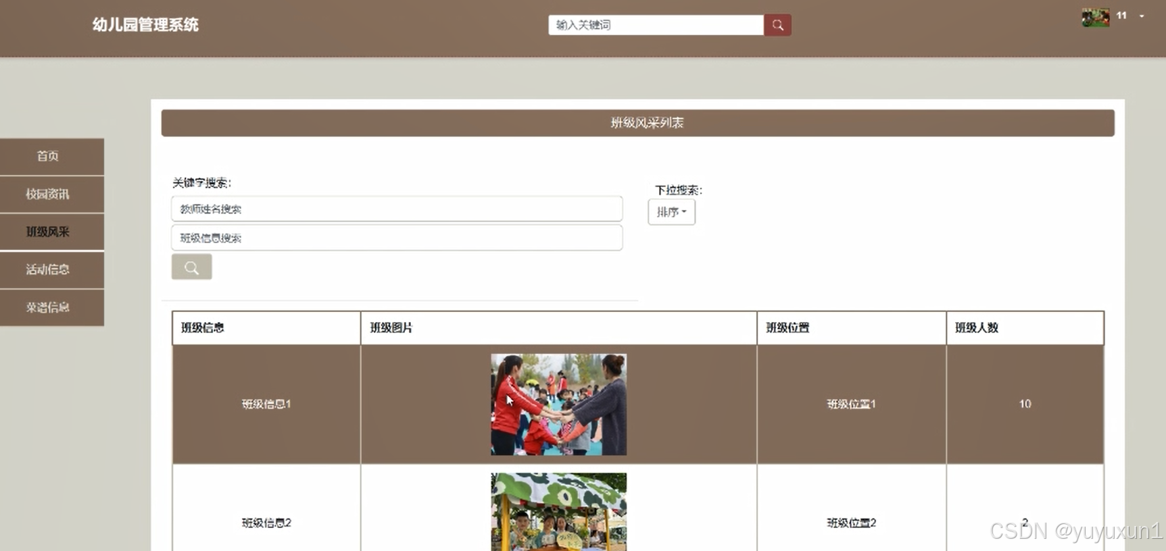Click the 班级信息 column header

click(266, 328)
